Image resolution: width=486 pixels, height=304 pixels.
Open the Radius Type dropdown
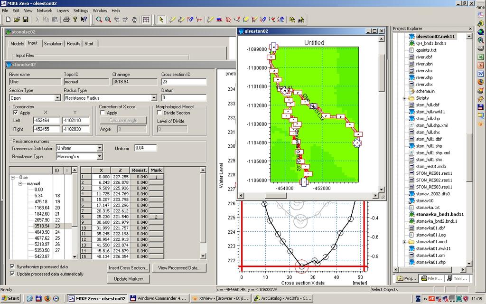point(154,98)
